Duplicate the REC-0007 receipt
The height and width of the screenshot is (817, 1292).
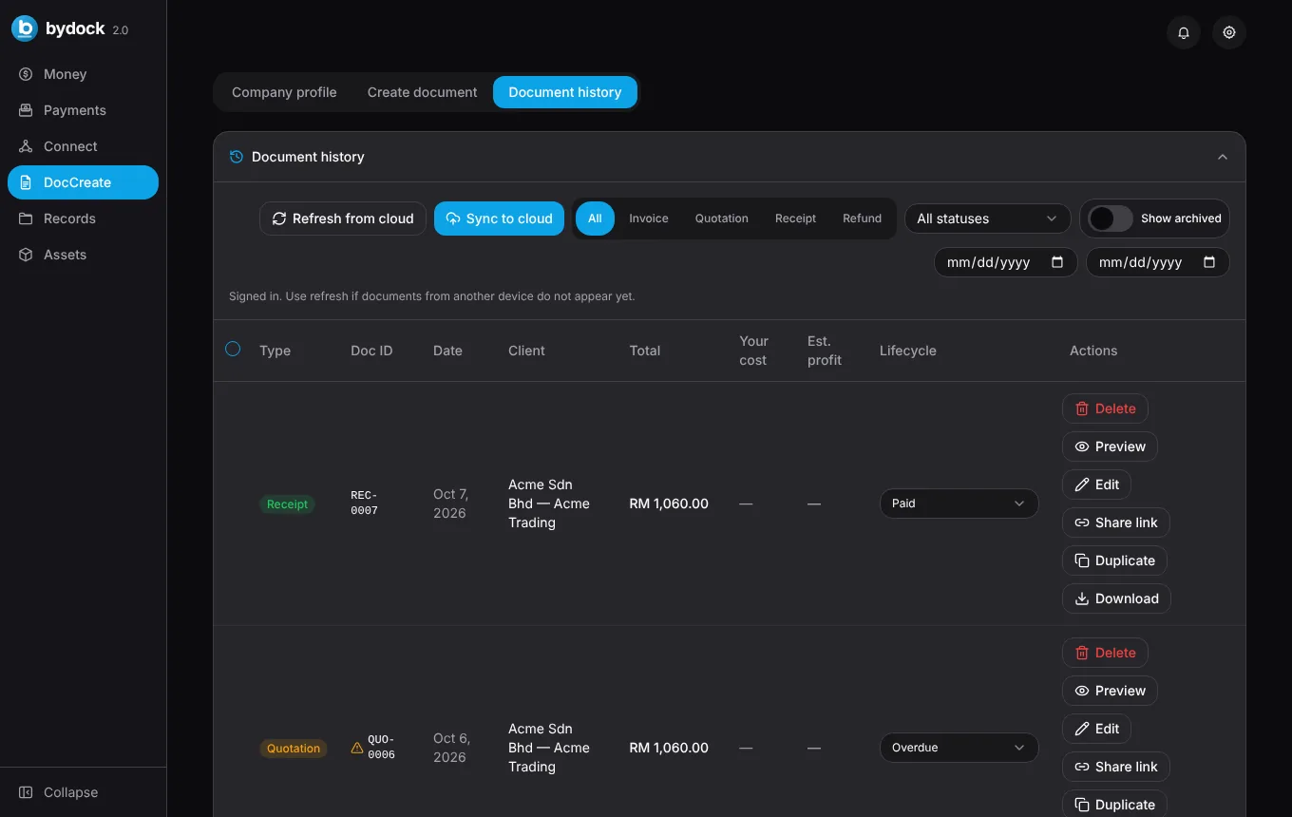(x=1114, y=560)
